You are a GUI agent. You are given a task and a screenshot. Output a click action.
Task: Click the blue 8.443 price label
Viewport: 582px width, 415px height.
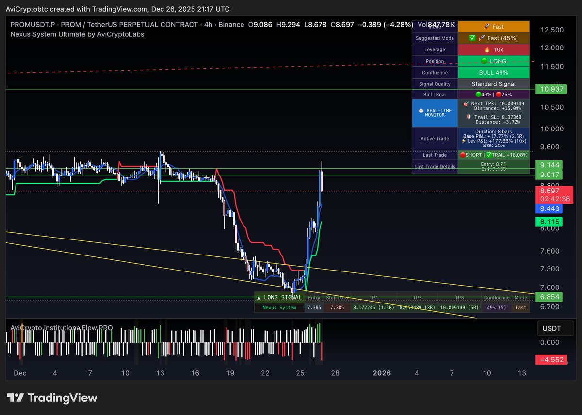(x=549, y=209)
